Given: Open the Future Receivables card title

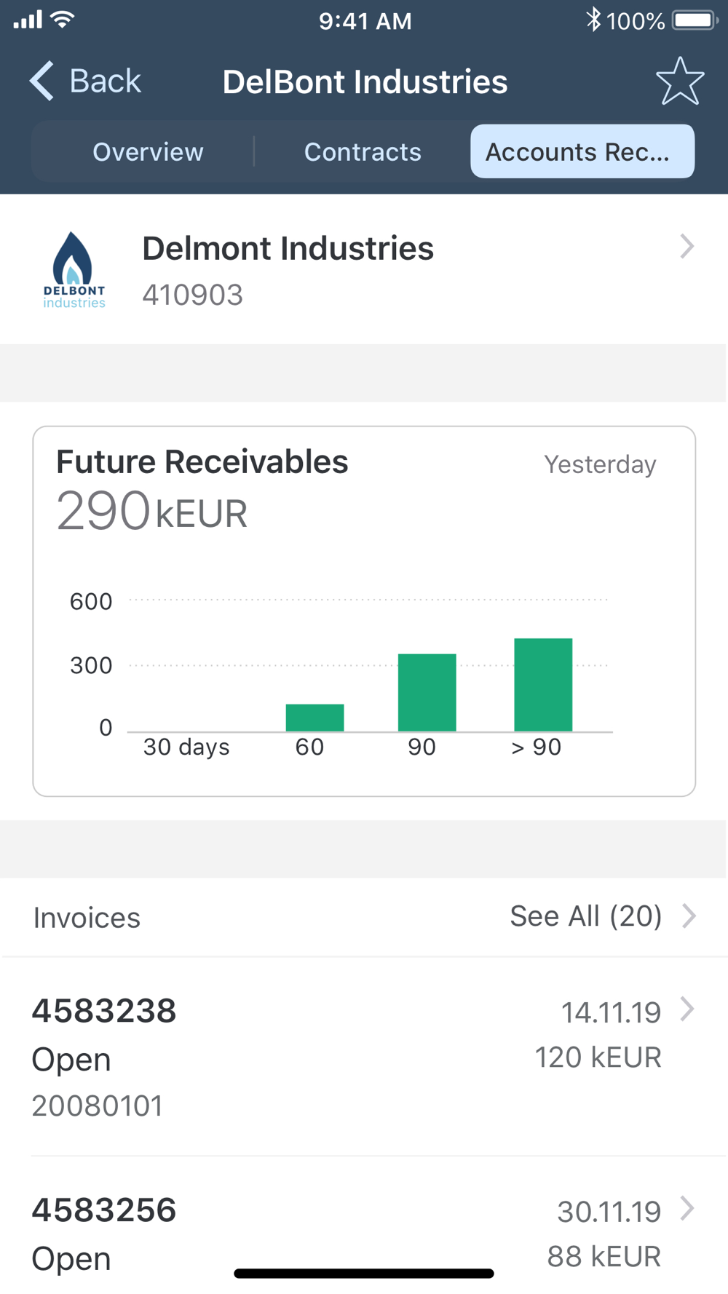Looking at the screenshot, I should [202, 462].
